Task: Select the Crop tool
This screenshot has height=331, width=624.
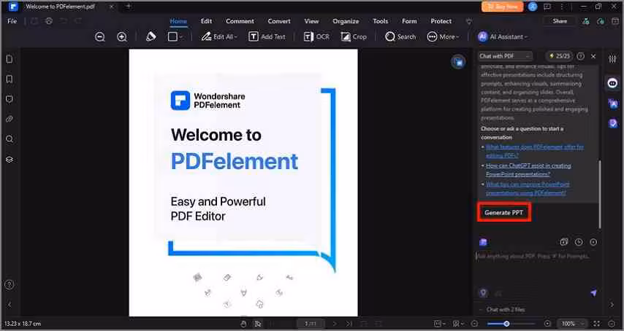Action: (354, 36)
